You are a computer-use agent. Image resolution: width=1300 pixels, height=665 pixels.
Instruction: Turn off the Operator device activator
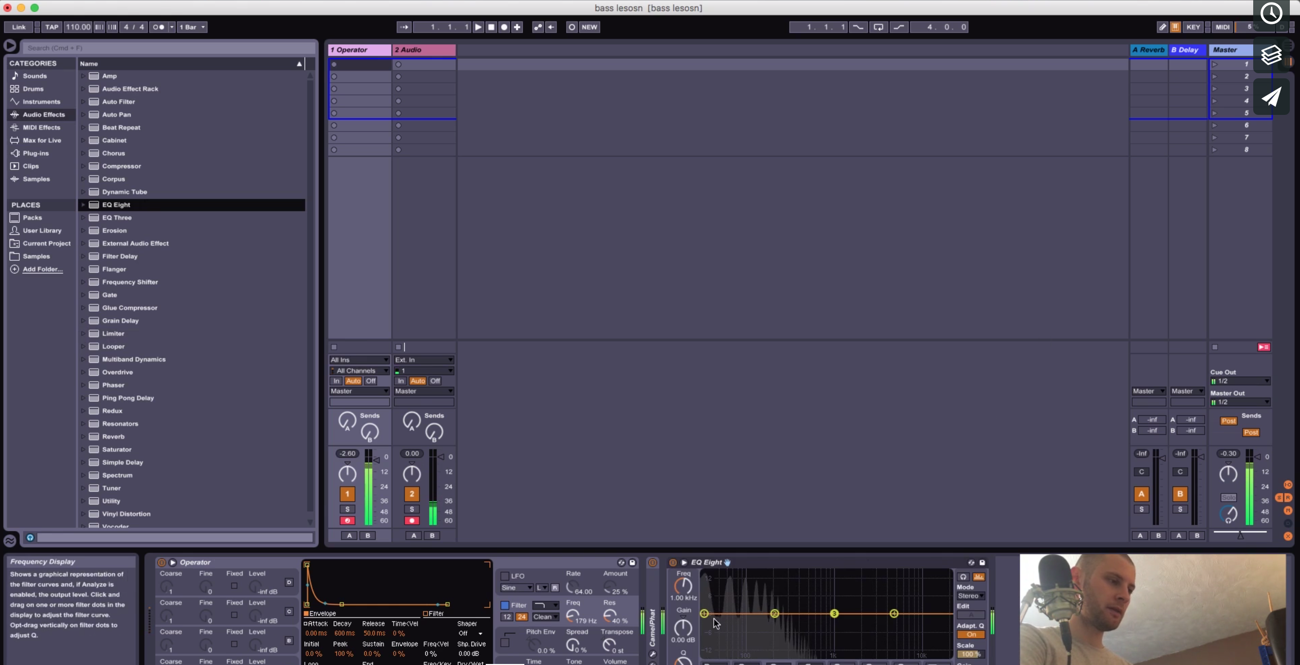pos(161,562)
